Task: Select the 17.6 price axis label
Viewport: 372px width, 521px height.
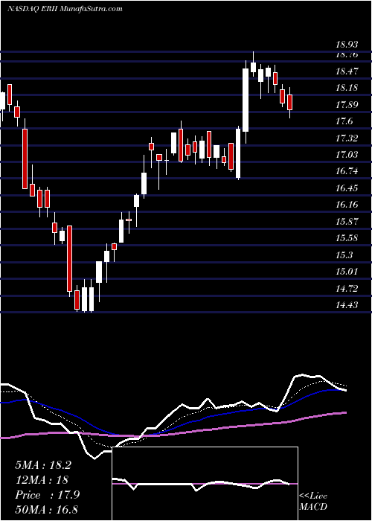Action: tap(344, 121)
